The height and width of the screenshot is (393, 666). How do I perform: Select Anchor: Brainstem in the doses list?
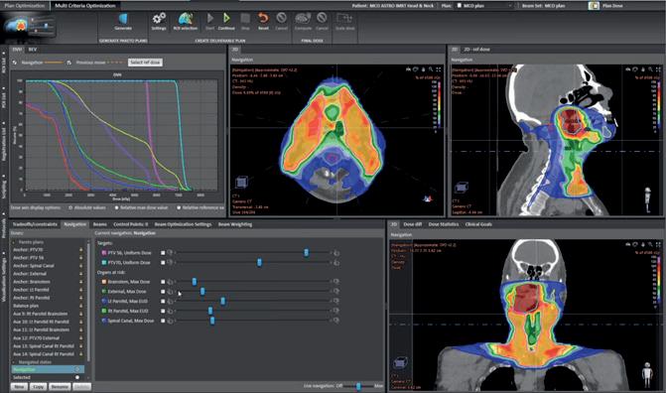(32, 282)
